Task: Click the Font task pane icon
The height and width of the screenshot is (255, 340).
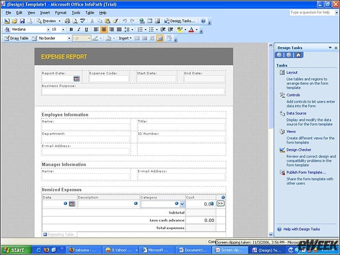Action: (7, 30)
